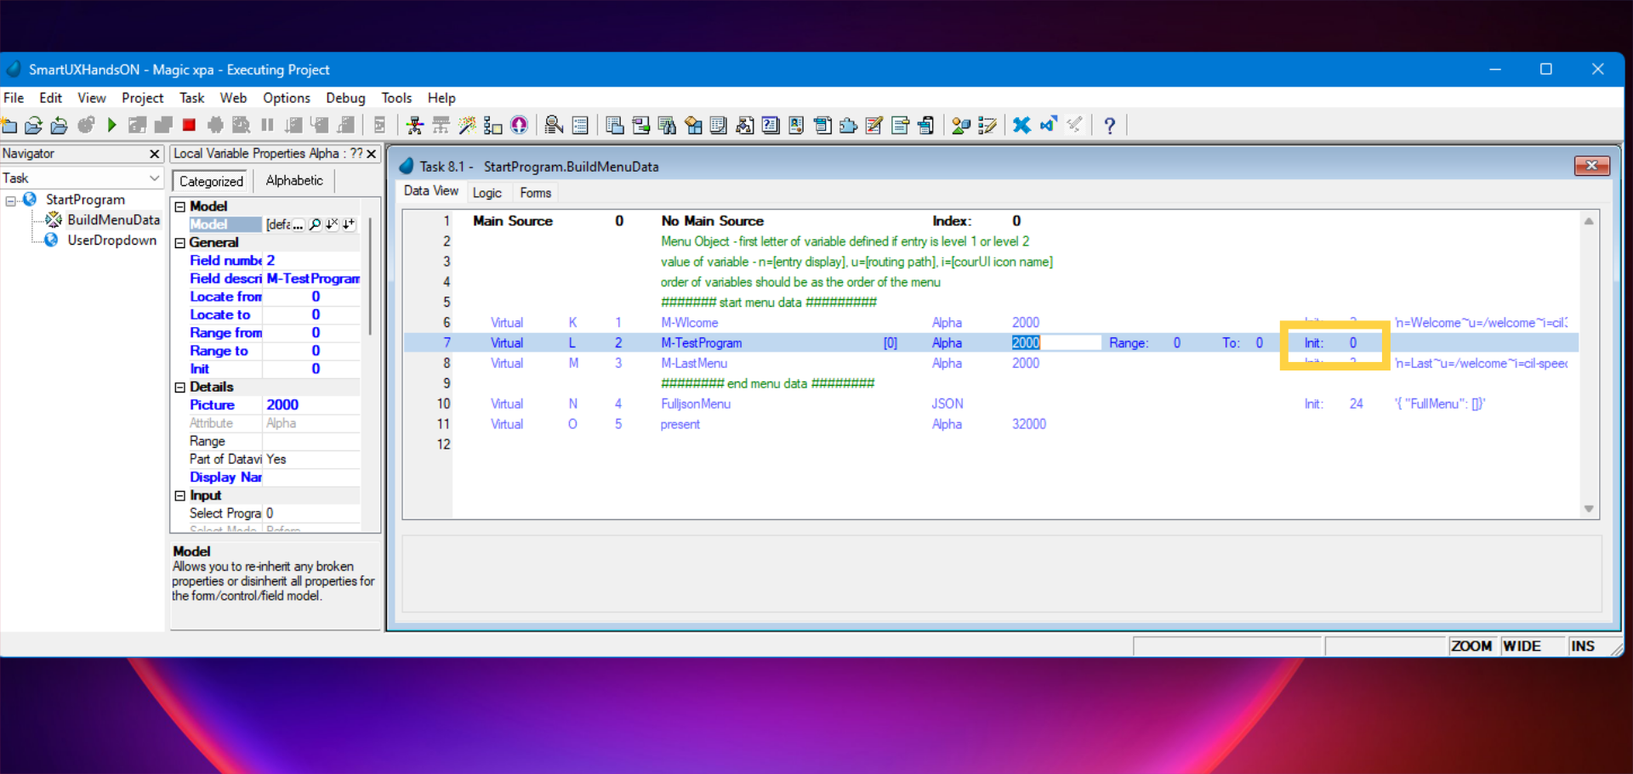Click the Visual Studio toolbar icon
The width and height of the screenshot is (1633, 774).
(x=1048, y=126)
